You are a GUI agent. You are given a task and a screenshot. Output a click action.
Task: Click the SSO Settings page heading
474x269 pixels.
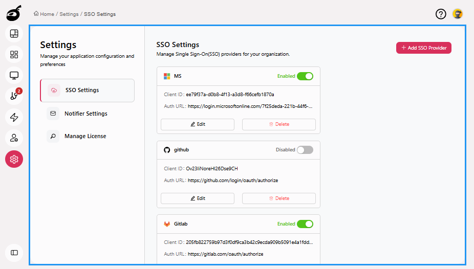point(178,44)
